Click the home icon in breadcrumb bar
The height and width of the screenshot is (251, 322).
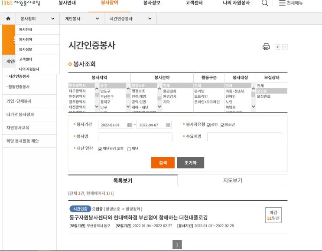click(x=8, y=19)
